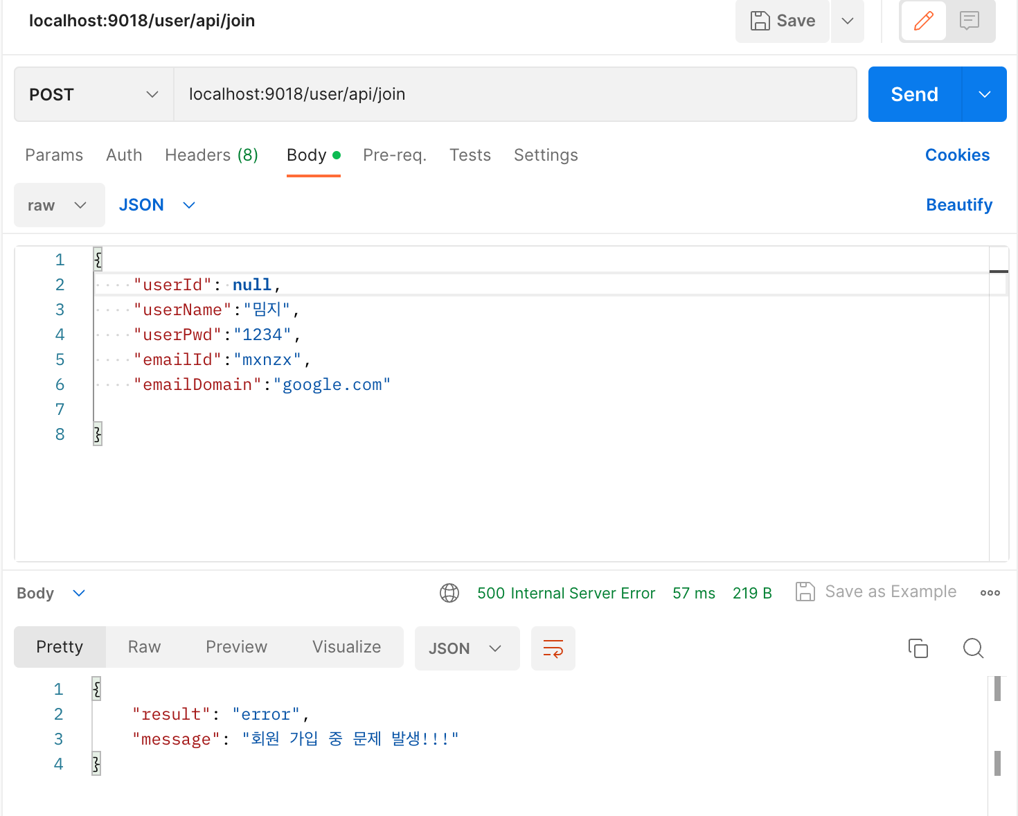Click the pencil edit icon
The image size is (1018, 816).
pyautogui.click(x=923, y=21)
